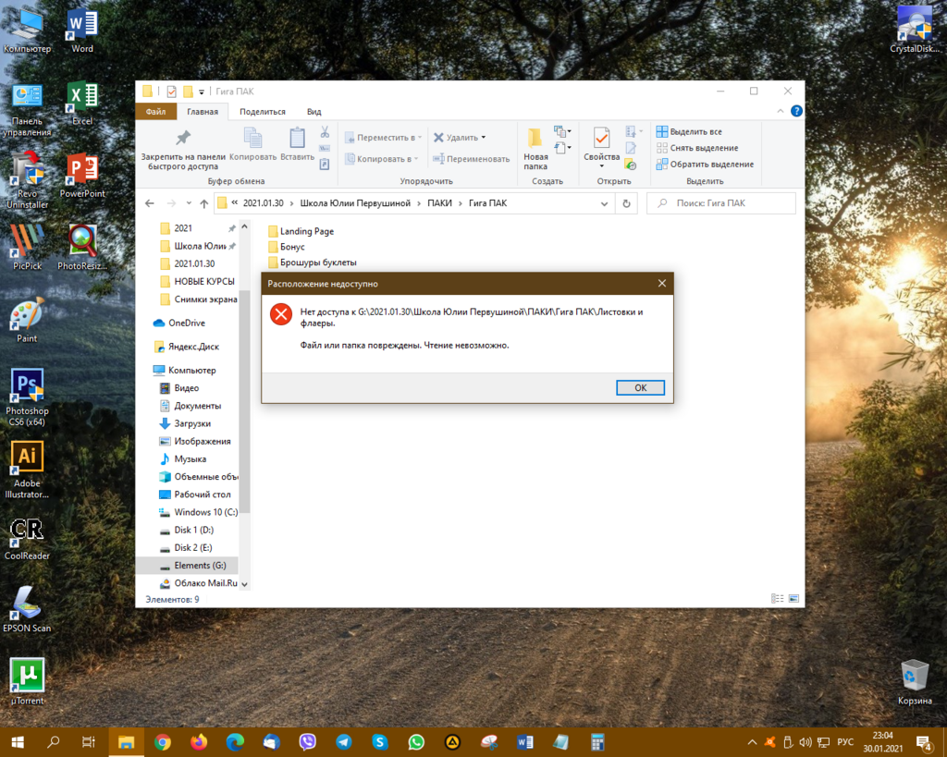Switch to the Вид ribbon tab

[x=314, y=111]
